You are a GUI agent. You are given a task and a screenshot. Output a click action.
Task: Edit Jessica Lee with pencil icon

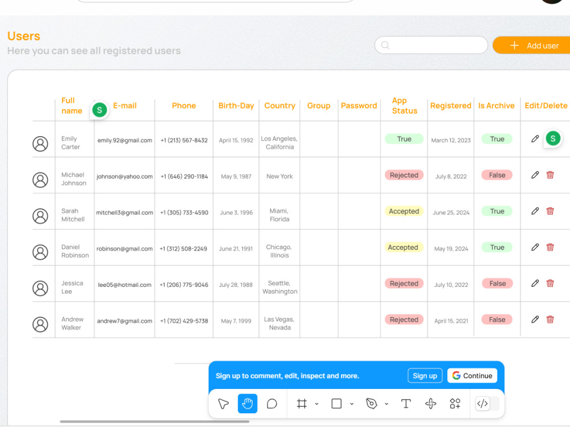(x=535, y=283)
